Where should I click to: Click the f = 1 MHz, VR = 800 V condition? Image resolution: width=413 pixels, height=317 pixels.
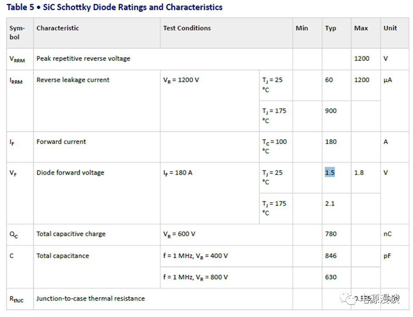195,277
